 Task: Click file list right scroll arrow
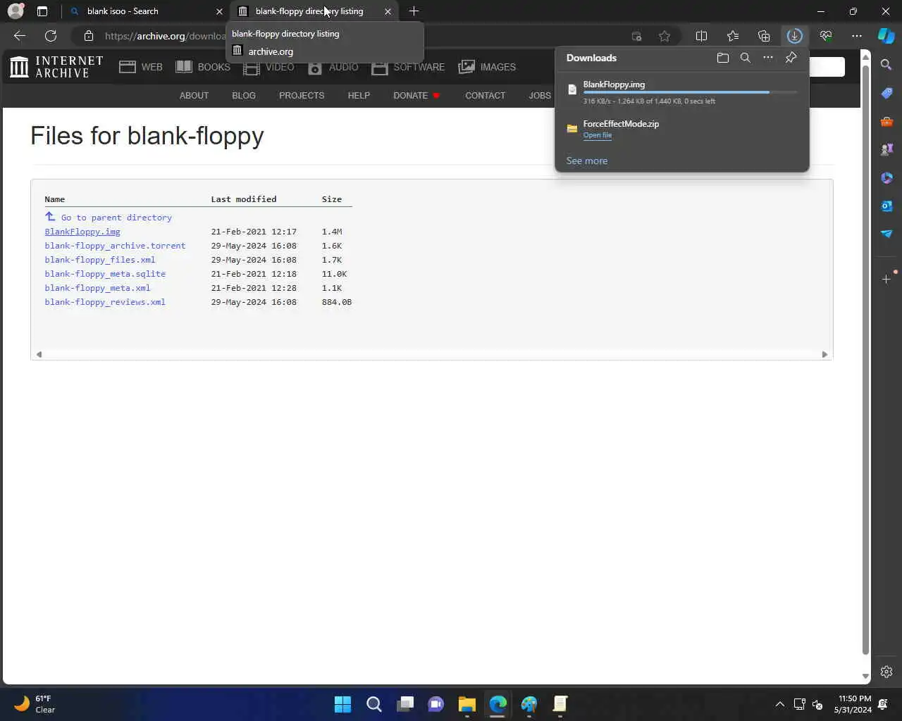tap(824, 354)
